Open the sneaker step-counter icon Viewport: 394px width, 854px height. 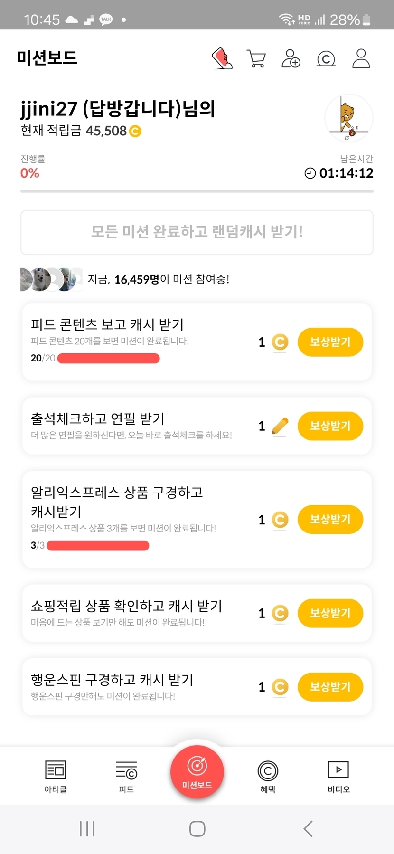222,58
